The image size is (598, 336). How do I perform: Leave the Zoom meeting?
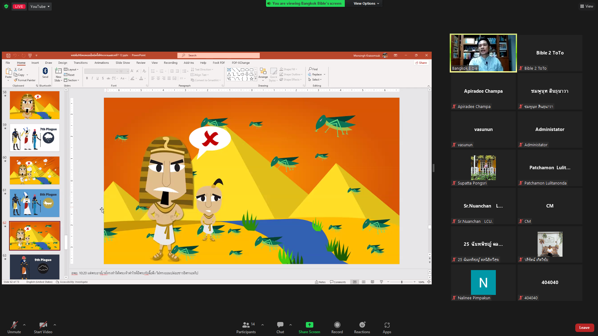[x=584, y=328]
